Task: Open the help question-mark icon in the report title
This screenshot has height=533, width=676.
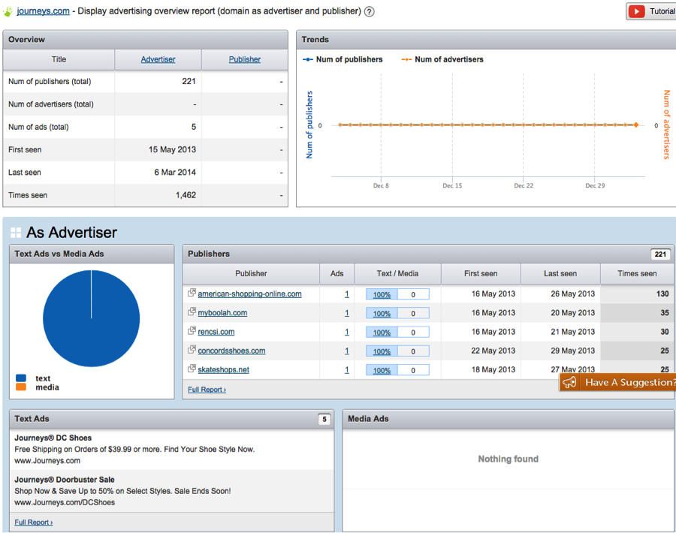Action: point(369,11)
